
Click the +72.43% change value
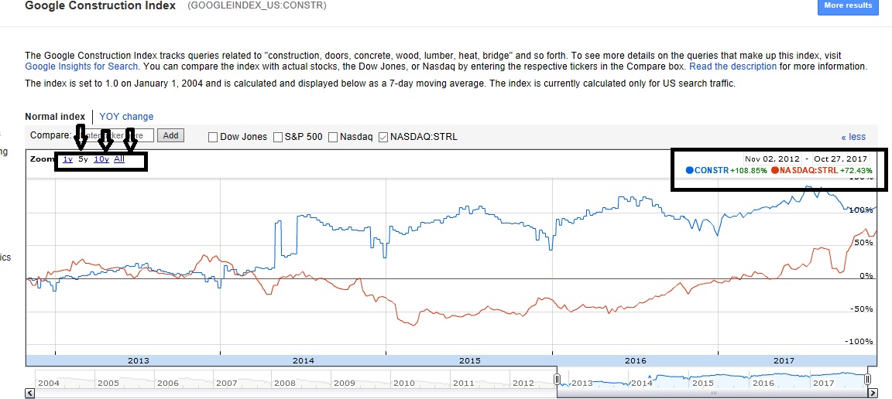pos(856,170)
